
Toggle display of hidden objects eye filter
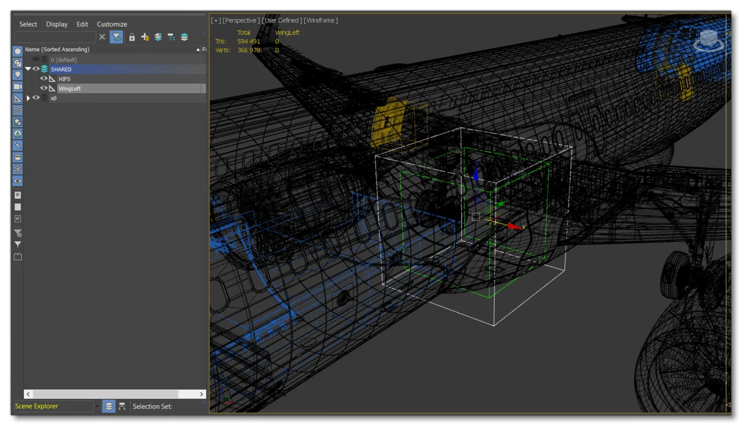coord(17,181)
